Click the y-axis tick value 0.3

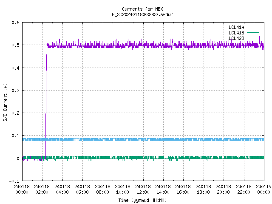(15, 91)
